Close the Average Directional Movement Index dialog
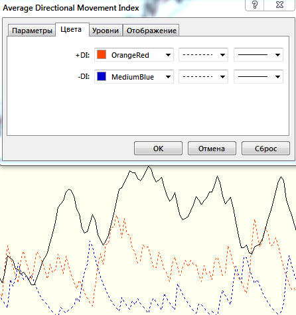 [279, 5]
